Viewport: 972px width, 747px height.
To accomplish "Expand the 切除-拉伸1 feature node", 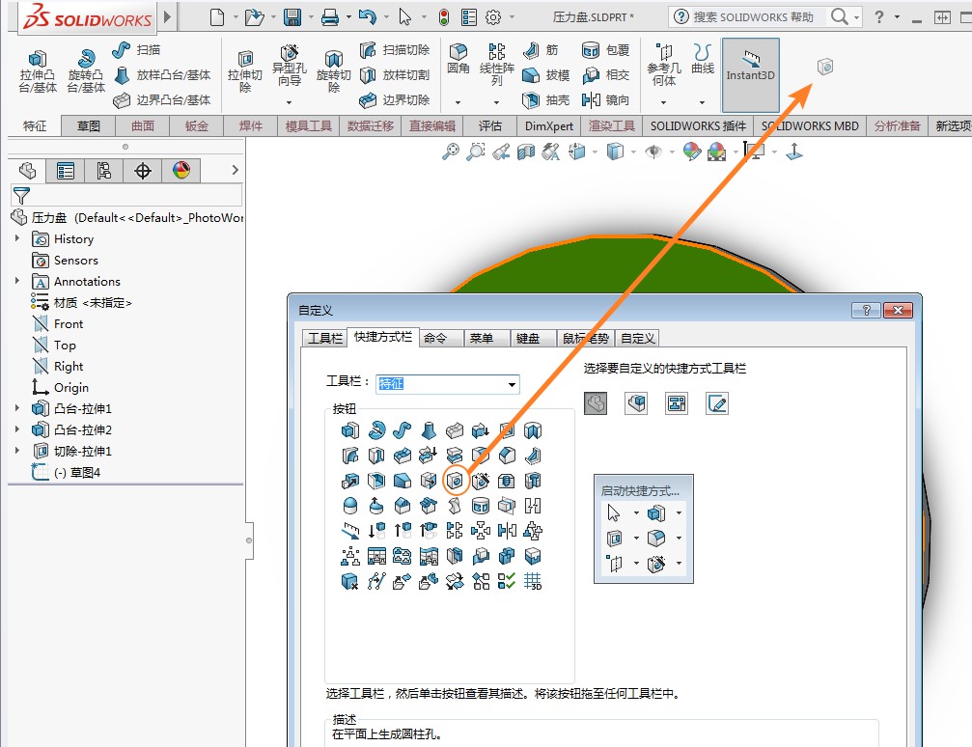I will pyautogui.click(x=17, y=451).
